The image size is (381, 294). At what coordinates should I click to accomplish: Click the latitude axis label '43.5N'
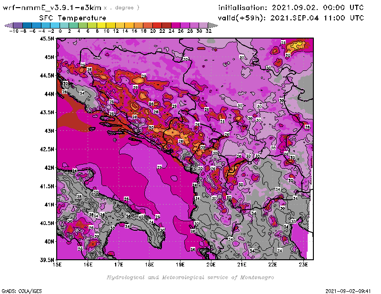47,112
